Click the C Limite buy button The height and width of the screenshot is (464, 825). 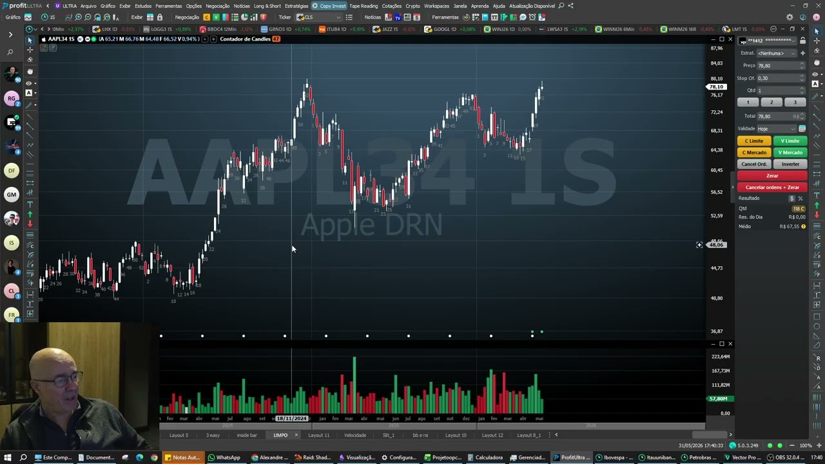(x=754, y=140)
